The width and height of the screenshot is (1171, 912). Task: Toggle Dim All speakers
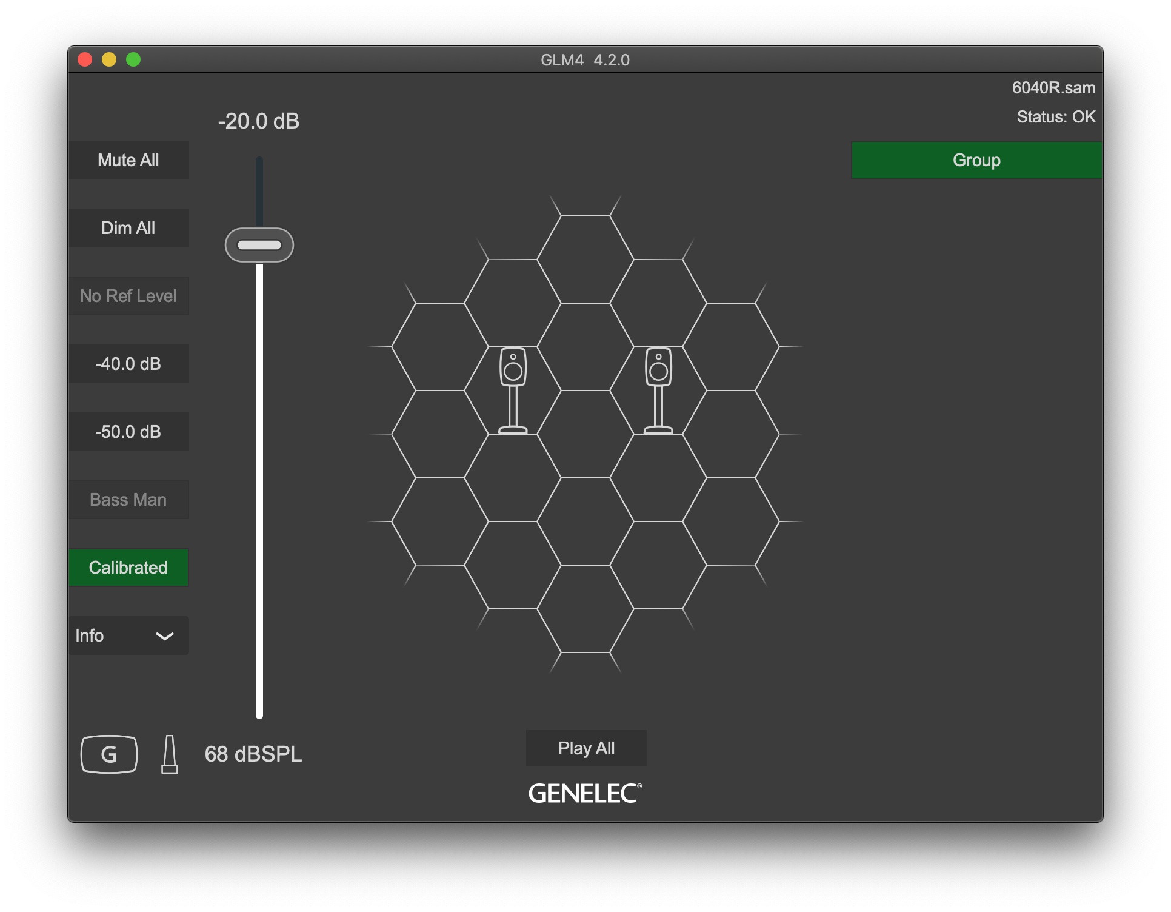click(x=128, y=228)
